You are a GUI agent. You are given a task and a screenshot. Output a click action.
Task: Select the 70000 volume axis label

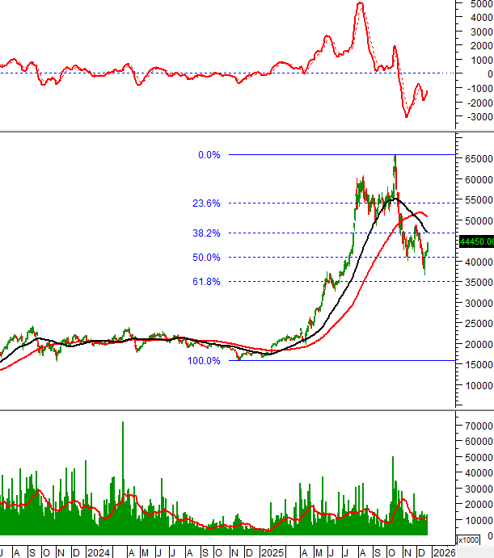coord(477,424)
